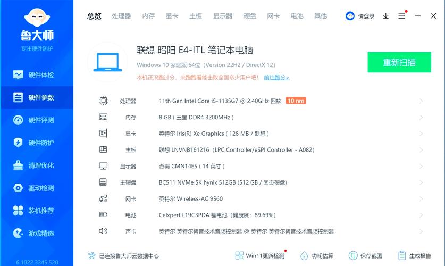Click the cloud data center icon

[91, 255]
